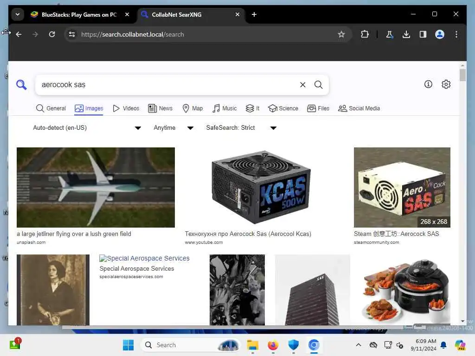Open browser extensions puzzle icon
The width and height of the screenshot is (475, 356).
pos(365,34)
